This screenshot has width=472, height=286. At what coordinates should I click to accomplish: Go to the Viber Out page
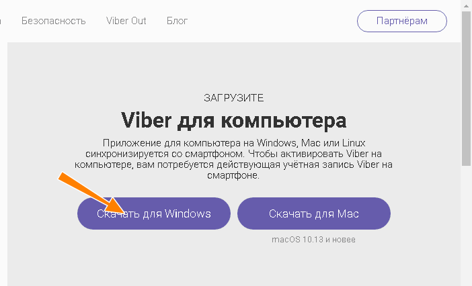pos(126,21)
